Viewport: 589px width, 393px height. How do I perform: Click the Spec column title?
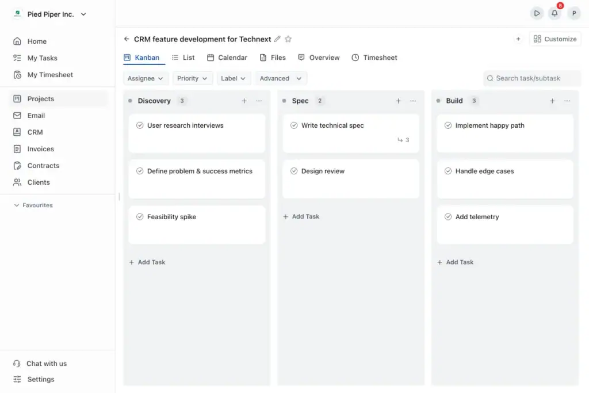(x=300, y=101)
